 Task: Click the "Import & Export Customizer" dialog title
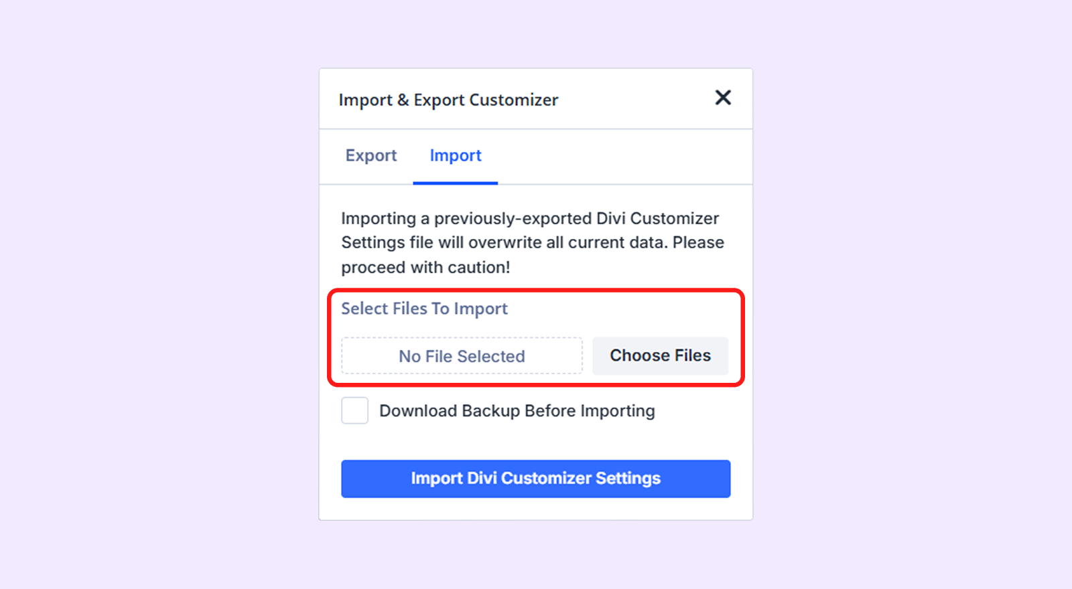(448, 100)
